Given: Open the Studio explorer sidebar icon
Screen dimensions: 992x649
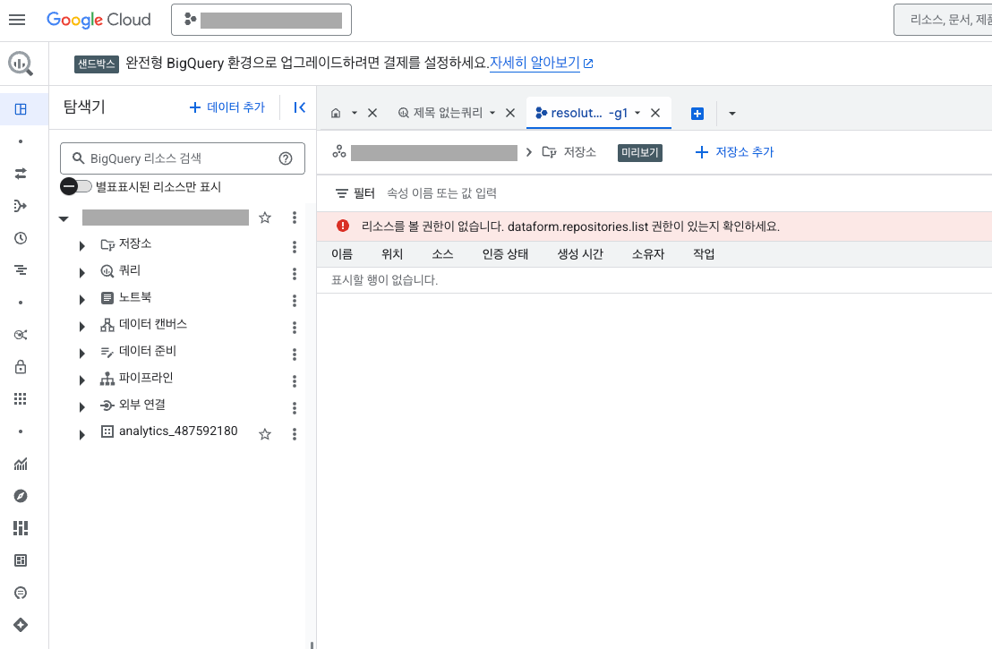Looking at the screenshot, I should click(x=21, y=109).
